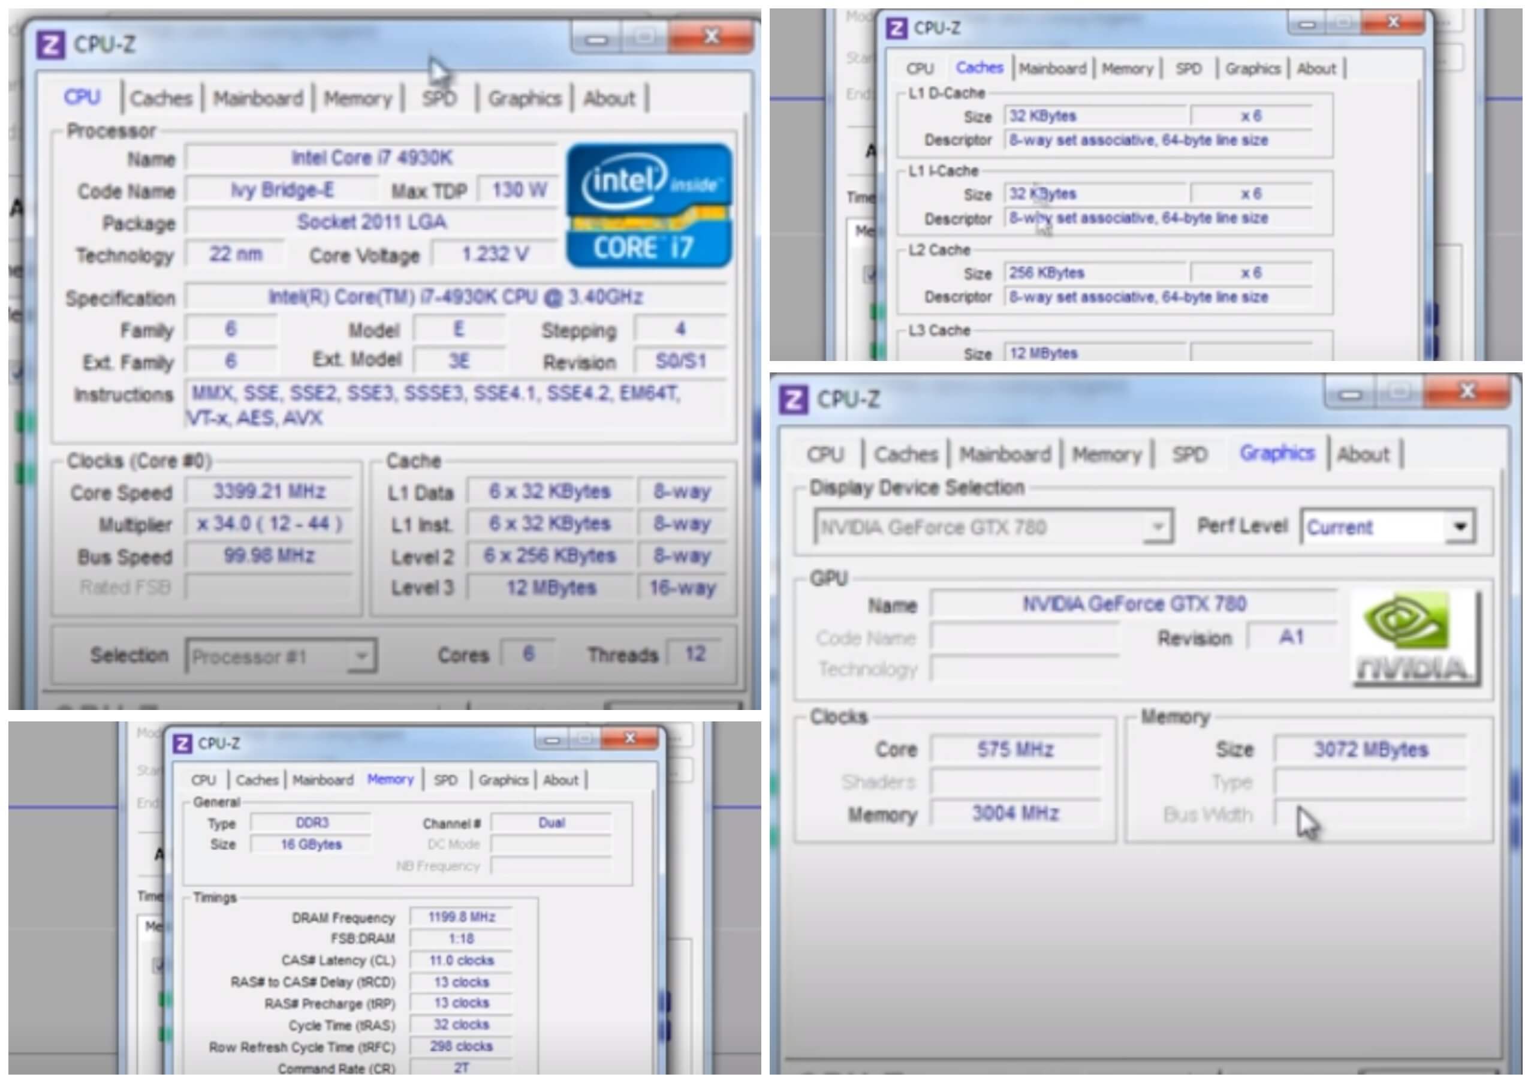Switch to Caches tab in the processor-info window
This screenshot has width=1531, height=1083.
pyautogui.click(x=161, y=99)
